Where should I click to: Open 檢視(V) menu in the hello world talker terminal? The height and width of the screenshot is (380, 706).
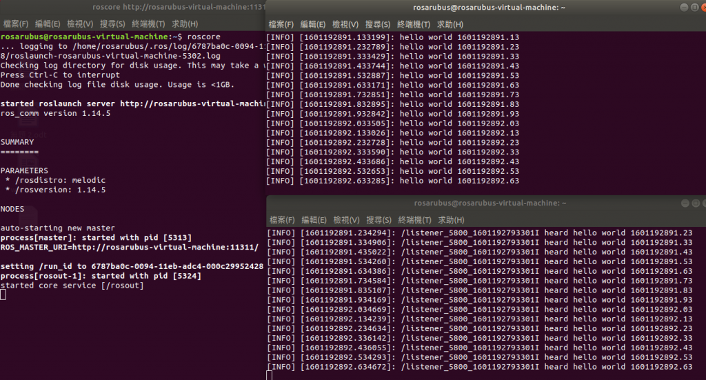click(x=345, y=24)
